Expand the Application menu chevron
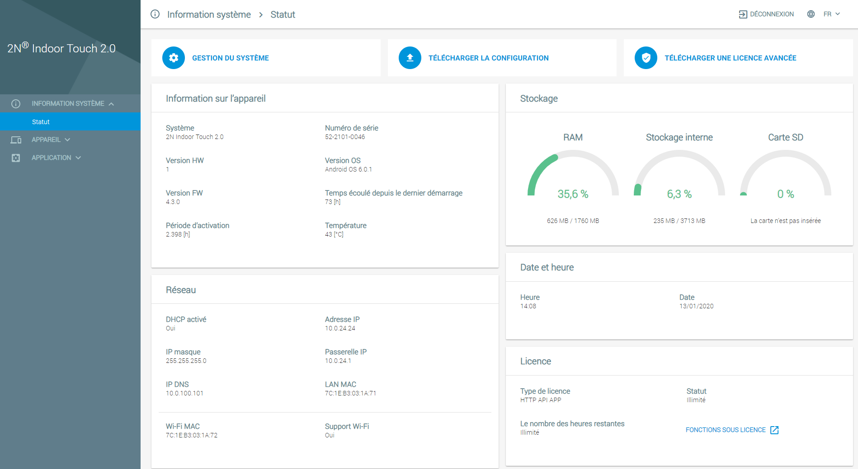The image size is (858, 469). [x=78, y=158]
